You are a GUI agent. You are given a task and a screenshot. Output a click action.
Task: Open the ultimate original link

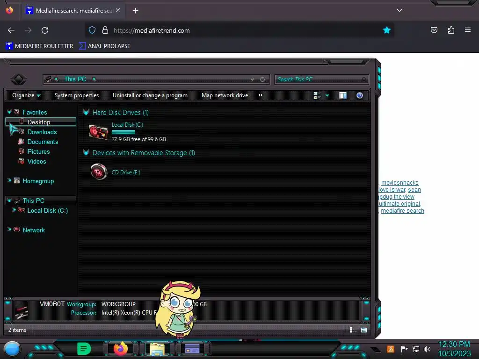pyautogui.click(x=399, y=204)
